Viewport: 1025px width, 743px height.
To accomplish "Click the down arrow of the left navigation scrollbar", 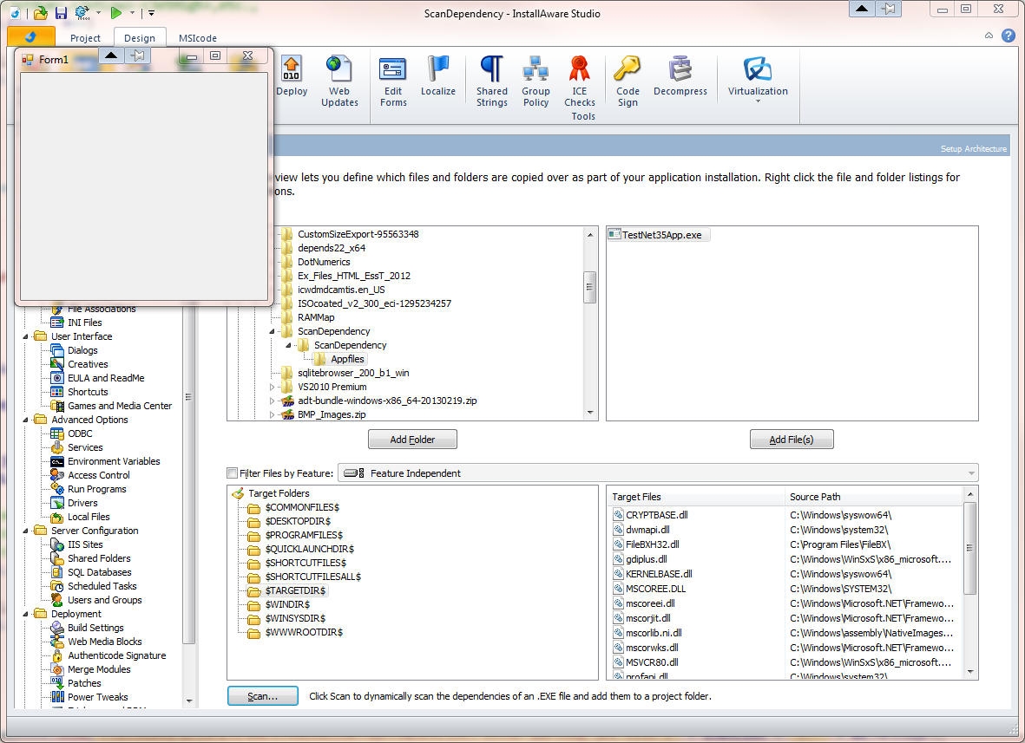I will [x=189, y=701].
